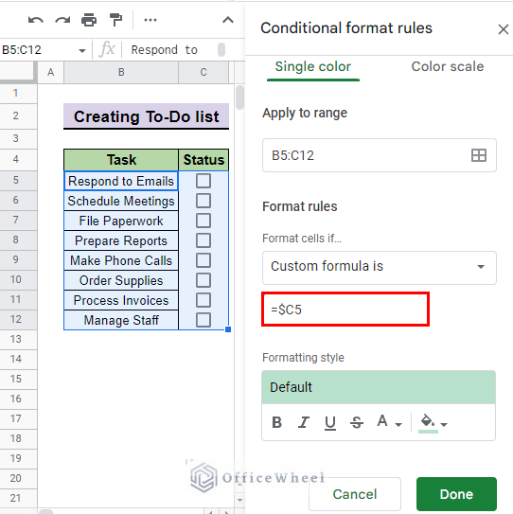Viewport: 513px width, 514px height.
Task: Toggle Italic in formatting style
Action: (x=304, y=422)
